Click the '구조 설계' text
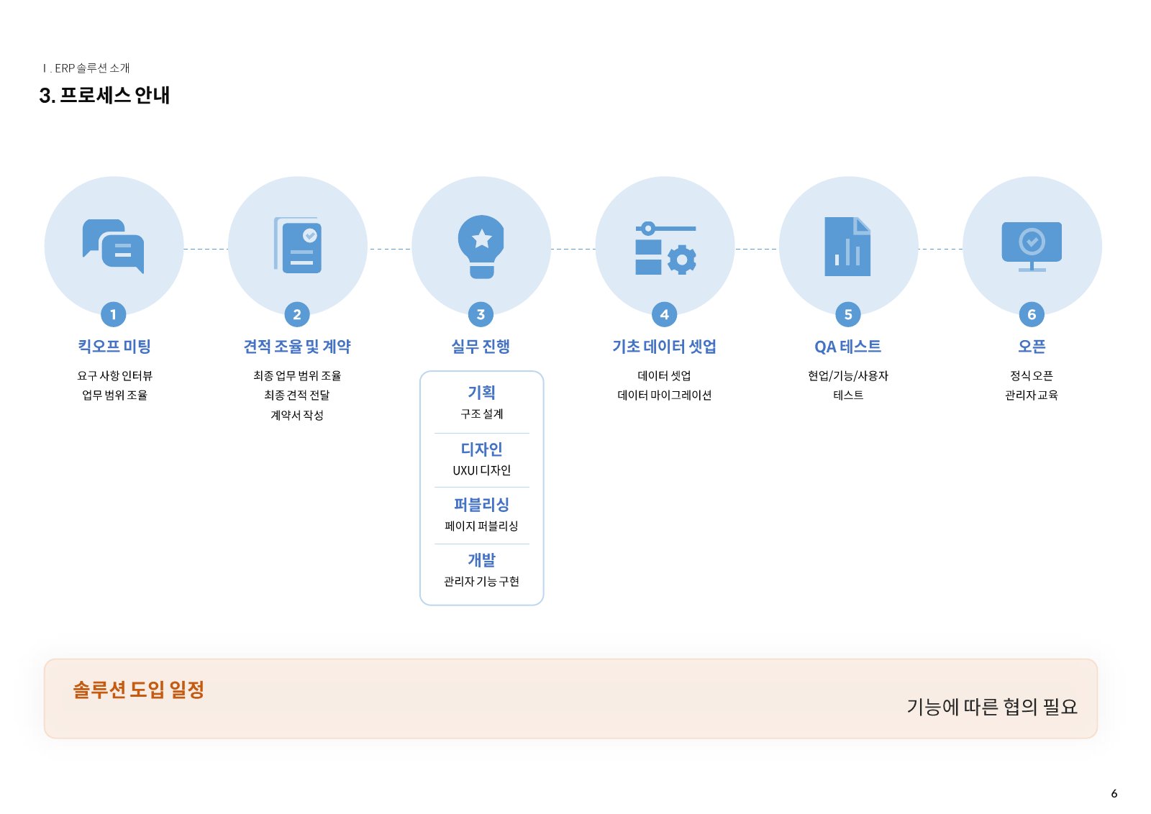 coord(481,413)
